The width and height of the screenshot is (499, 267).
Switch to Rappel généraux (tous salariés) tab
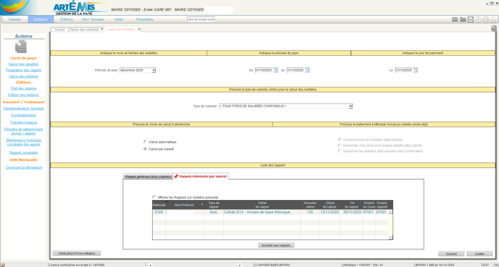point(148,176)
